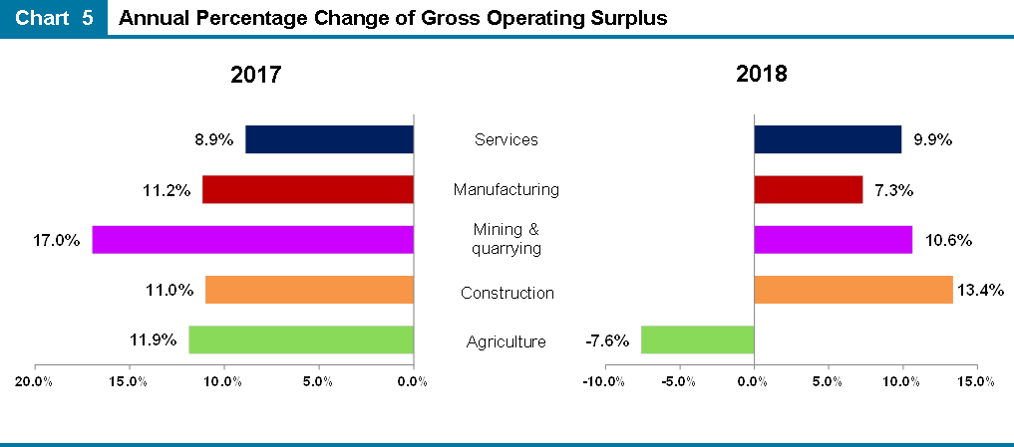Screen dimensions: 1014x447
Task: Click the red Manufacturing bar in 2018 chart
Action: click(x=808, y=189)
